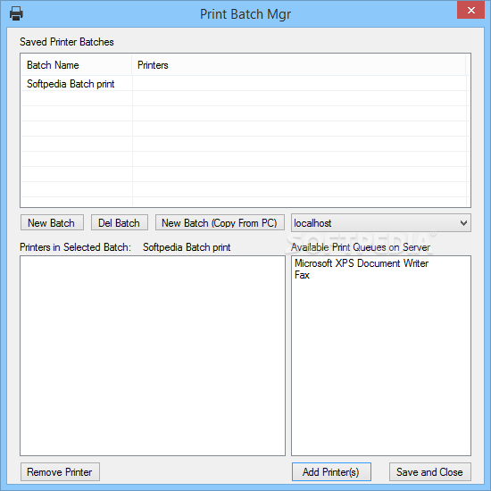Open the localhost server dropdown
The image size is (491, 491).
pyautogui.click(x=381, y=223)
